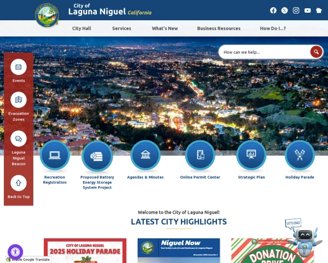Click the City of Laguna Niguel title text

pos(110,9)
